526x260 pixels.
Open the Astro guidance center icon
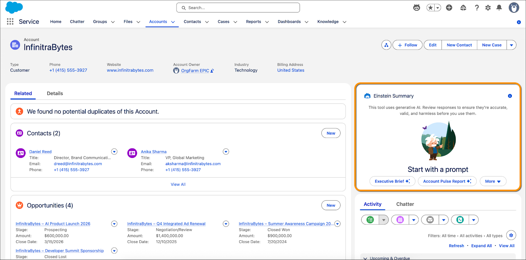pyautogui.click(x=417, y=8)
